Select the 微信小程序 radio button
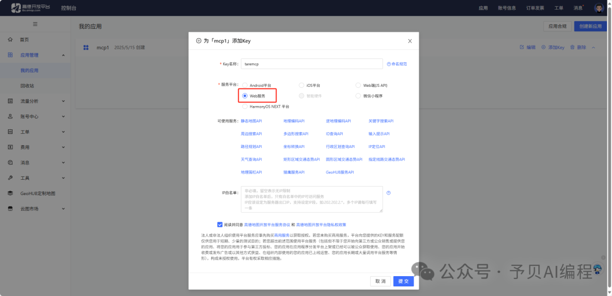Image resolution: width=612 pixels, height=296 pixels. [358, 96]
